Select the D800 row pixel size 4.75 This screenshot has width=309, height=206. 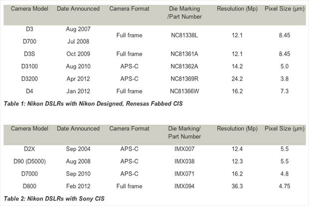pyautogui.click(x=285, y=186)
